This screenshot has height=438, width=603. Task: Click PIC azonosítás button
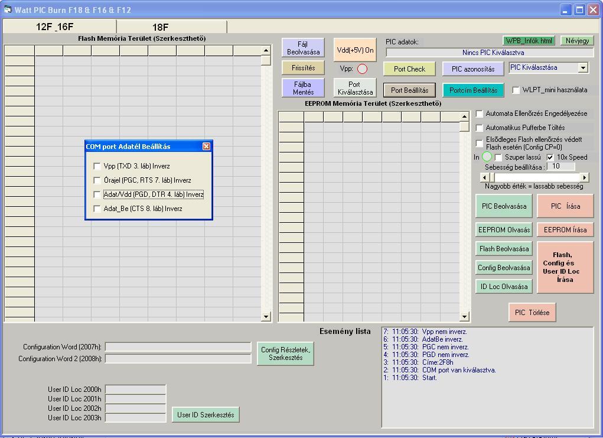click(x=472, y=69)
